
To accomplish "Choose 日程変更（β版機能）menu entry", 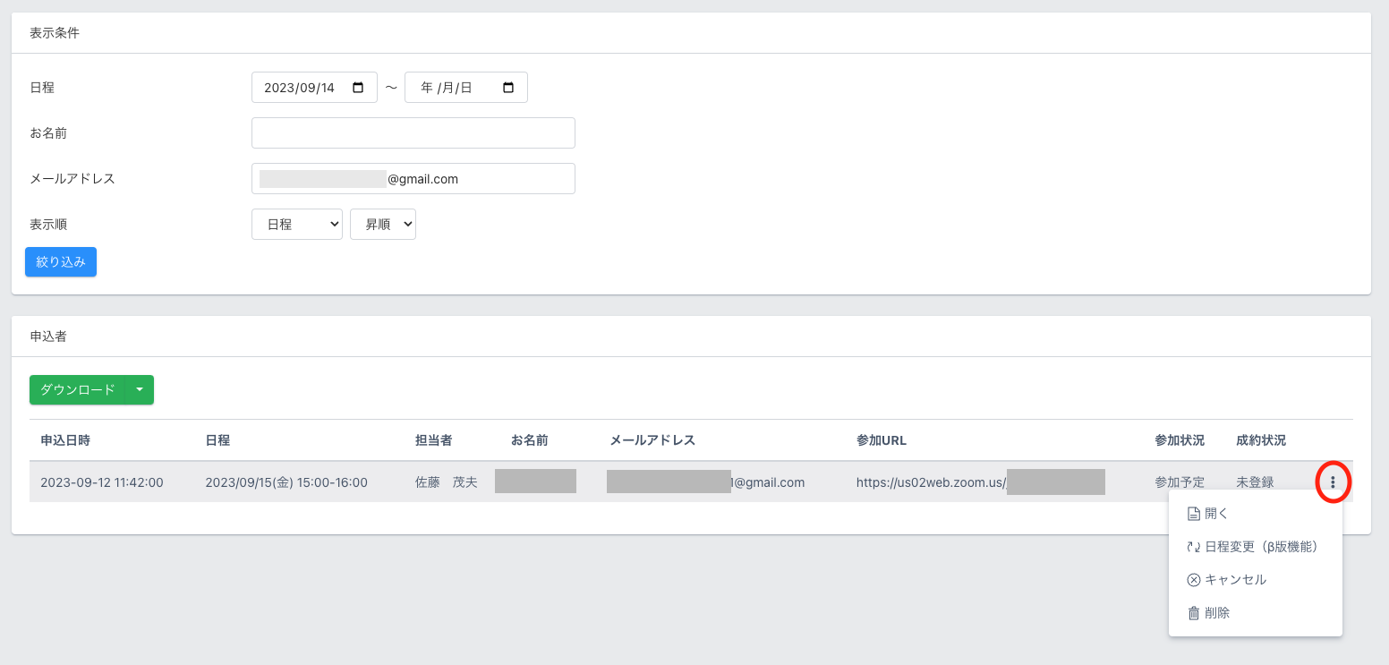I will (1261, 547).
